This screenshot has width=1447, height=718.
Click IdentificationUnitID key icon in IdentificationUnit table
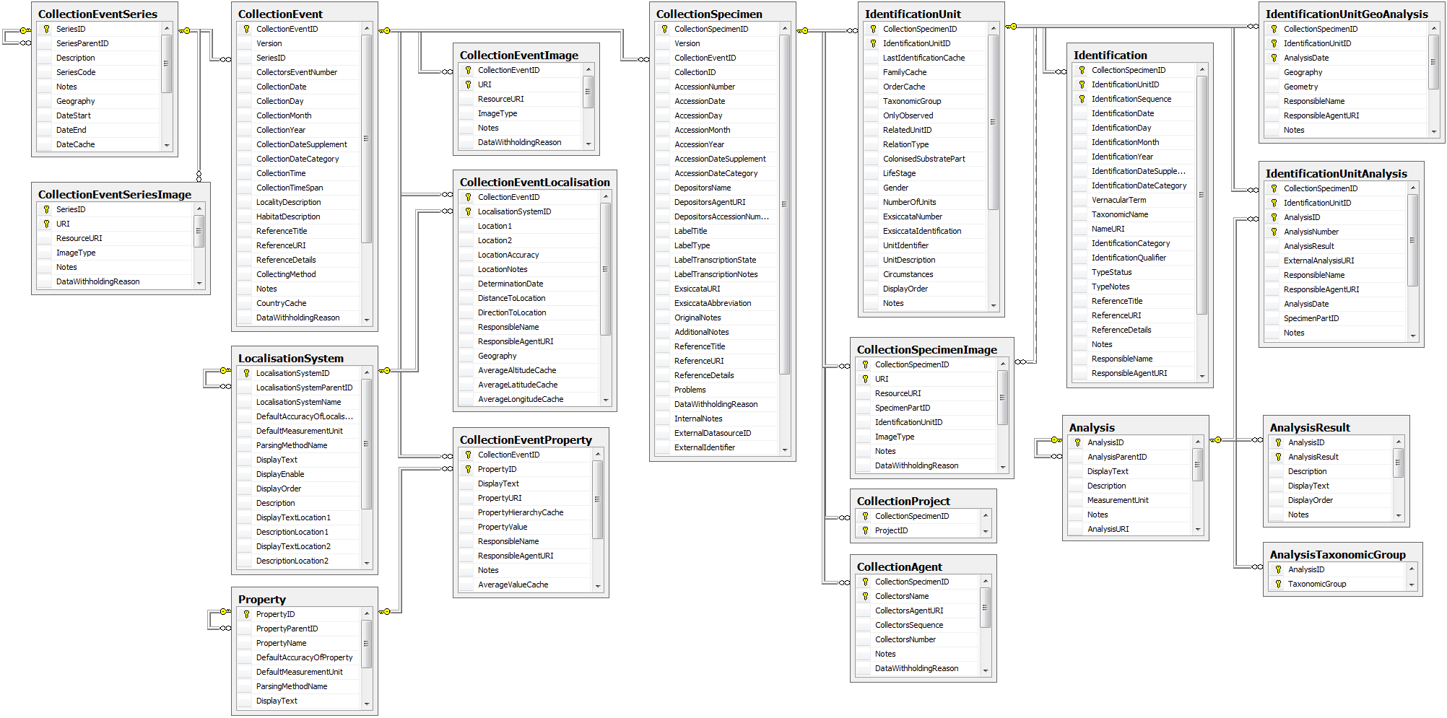click(x=873, y=43)
